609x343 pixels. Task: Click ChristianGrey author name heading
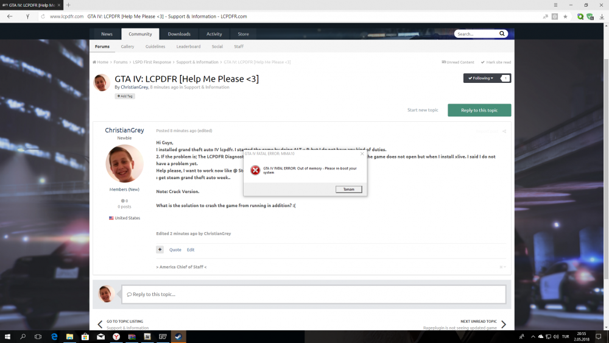124,130
